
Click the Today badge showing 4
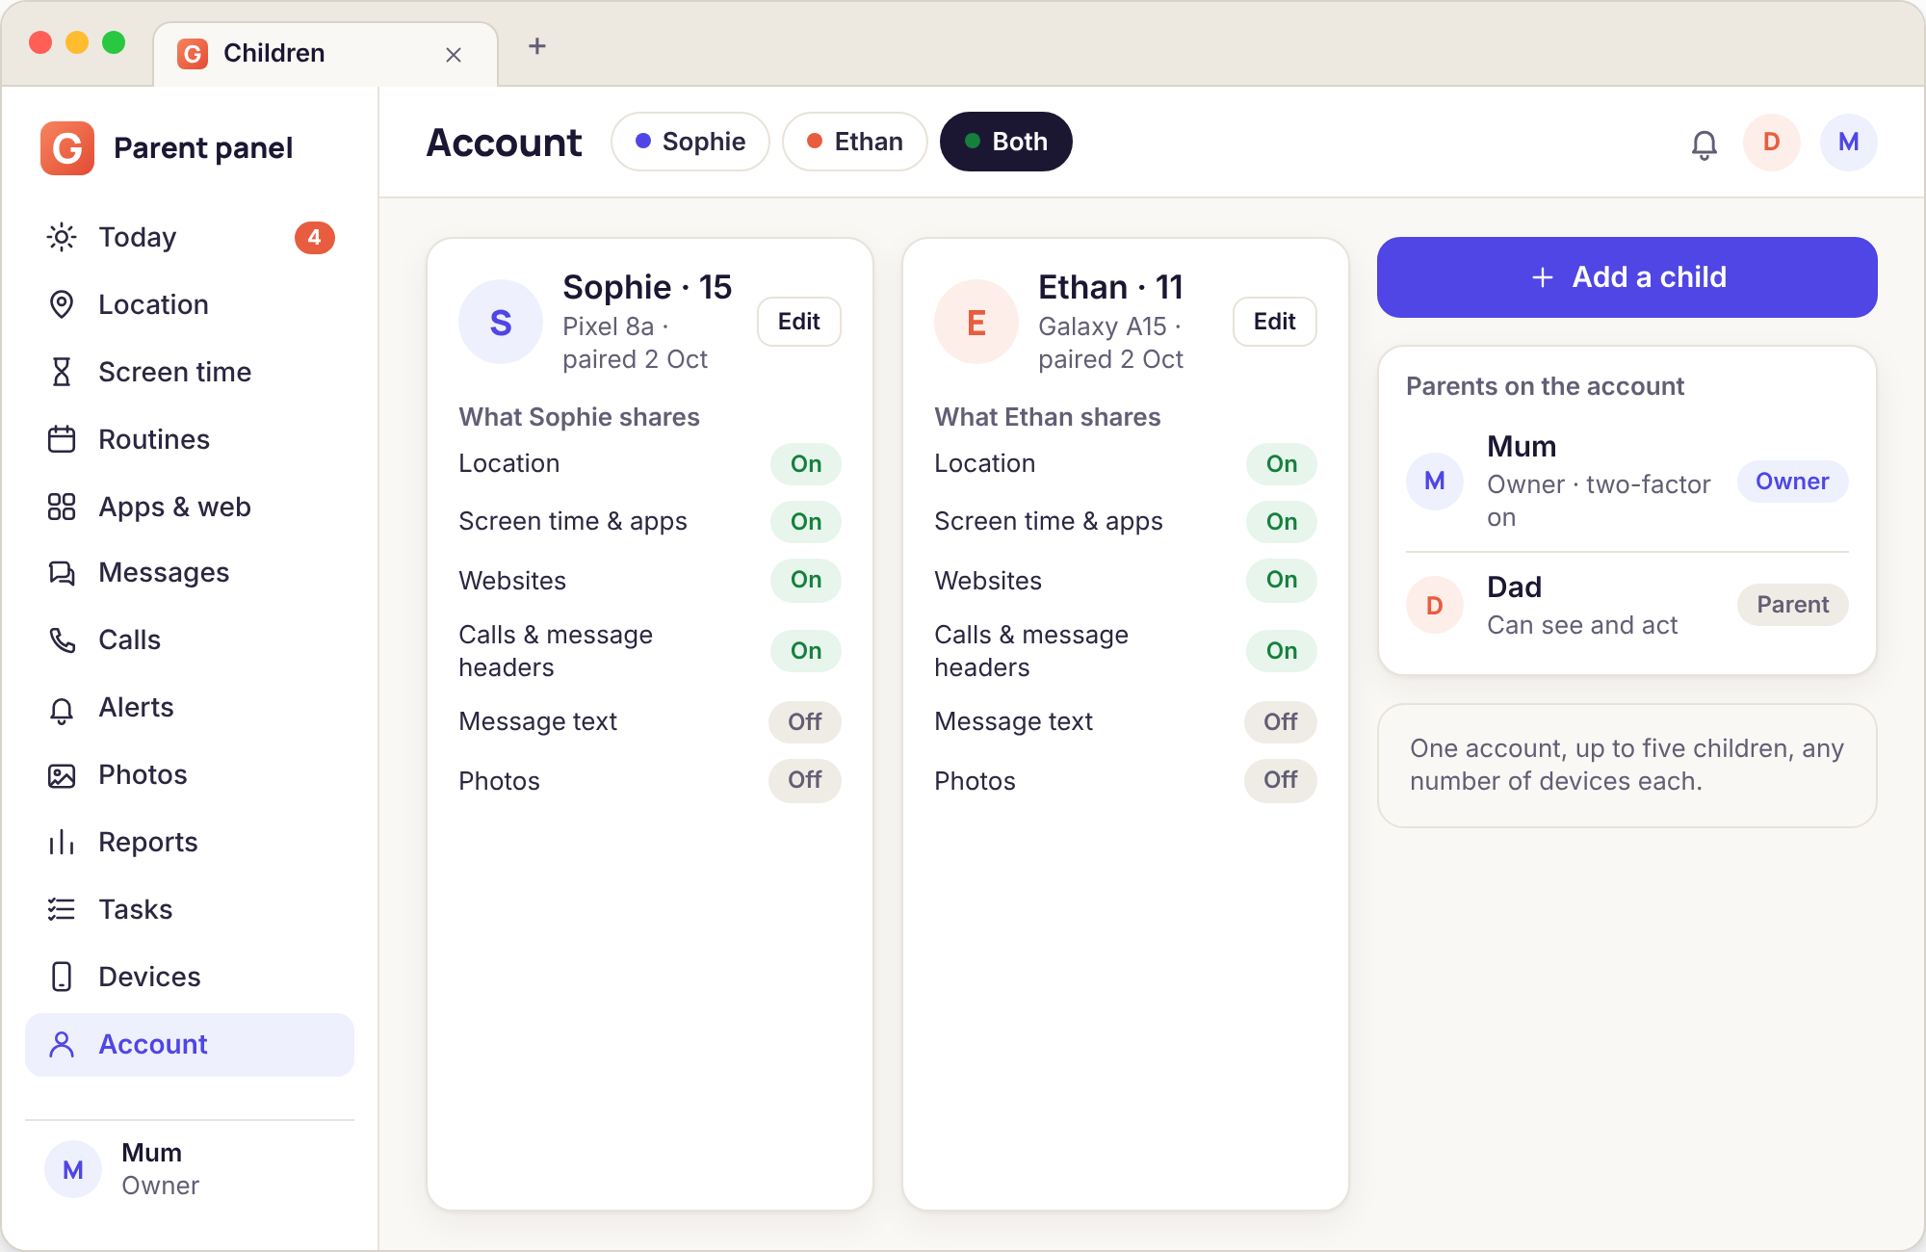(x=314, y=237)
